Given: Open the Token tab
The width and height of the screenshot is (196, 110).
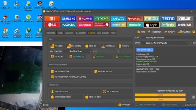Looking at the screenshot, I should tap(60, 33).
